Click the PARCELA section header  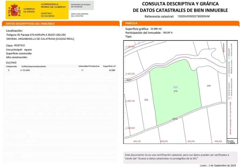coord(181,23)
